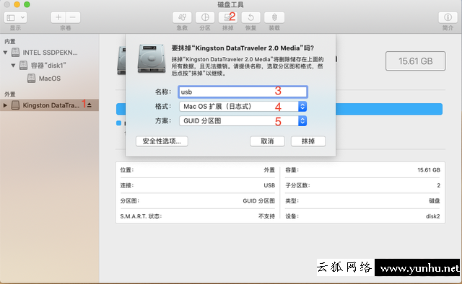Click the First Aid (急救) toolbar icon
This screenshot has width=462, height=284.
pyautogui.click(x=182, y=17)
